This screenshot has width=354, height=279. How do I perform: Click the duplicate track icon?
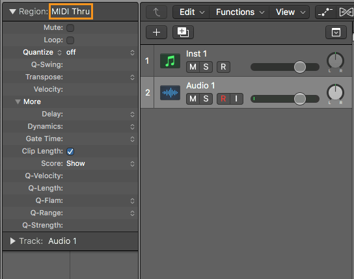183,33
